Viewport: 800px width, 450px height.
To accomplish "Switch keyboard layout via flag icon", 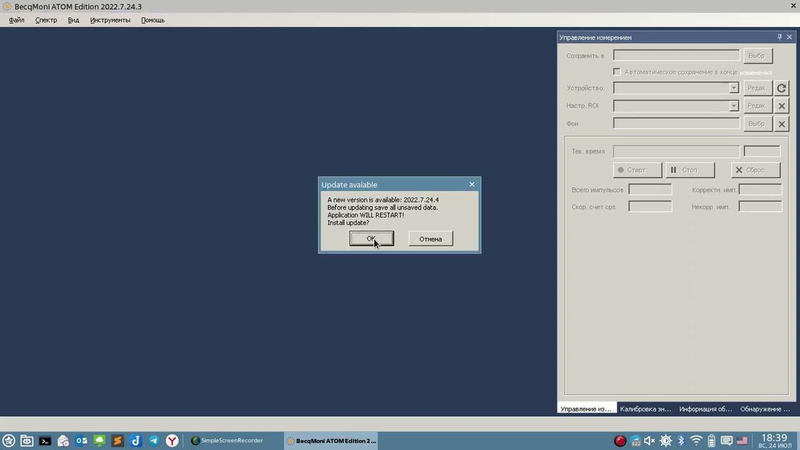I will click(x=742, y=441).
